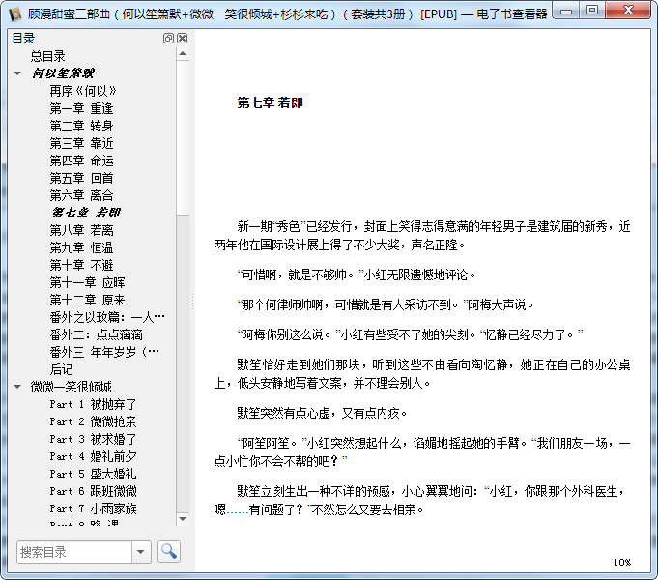
Task: Open chapter 第三章 靠近
Action: [81, 143]
